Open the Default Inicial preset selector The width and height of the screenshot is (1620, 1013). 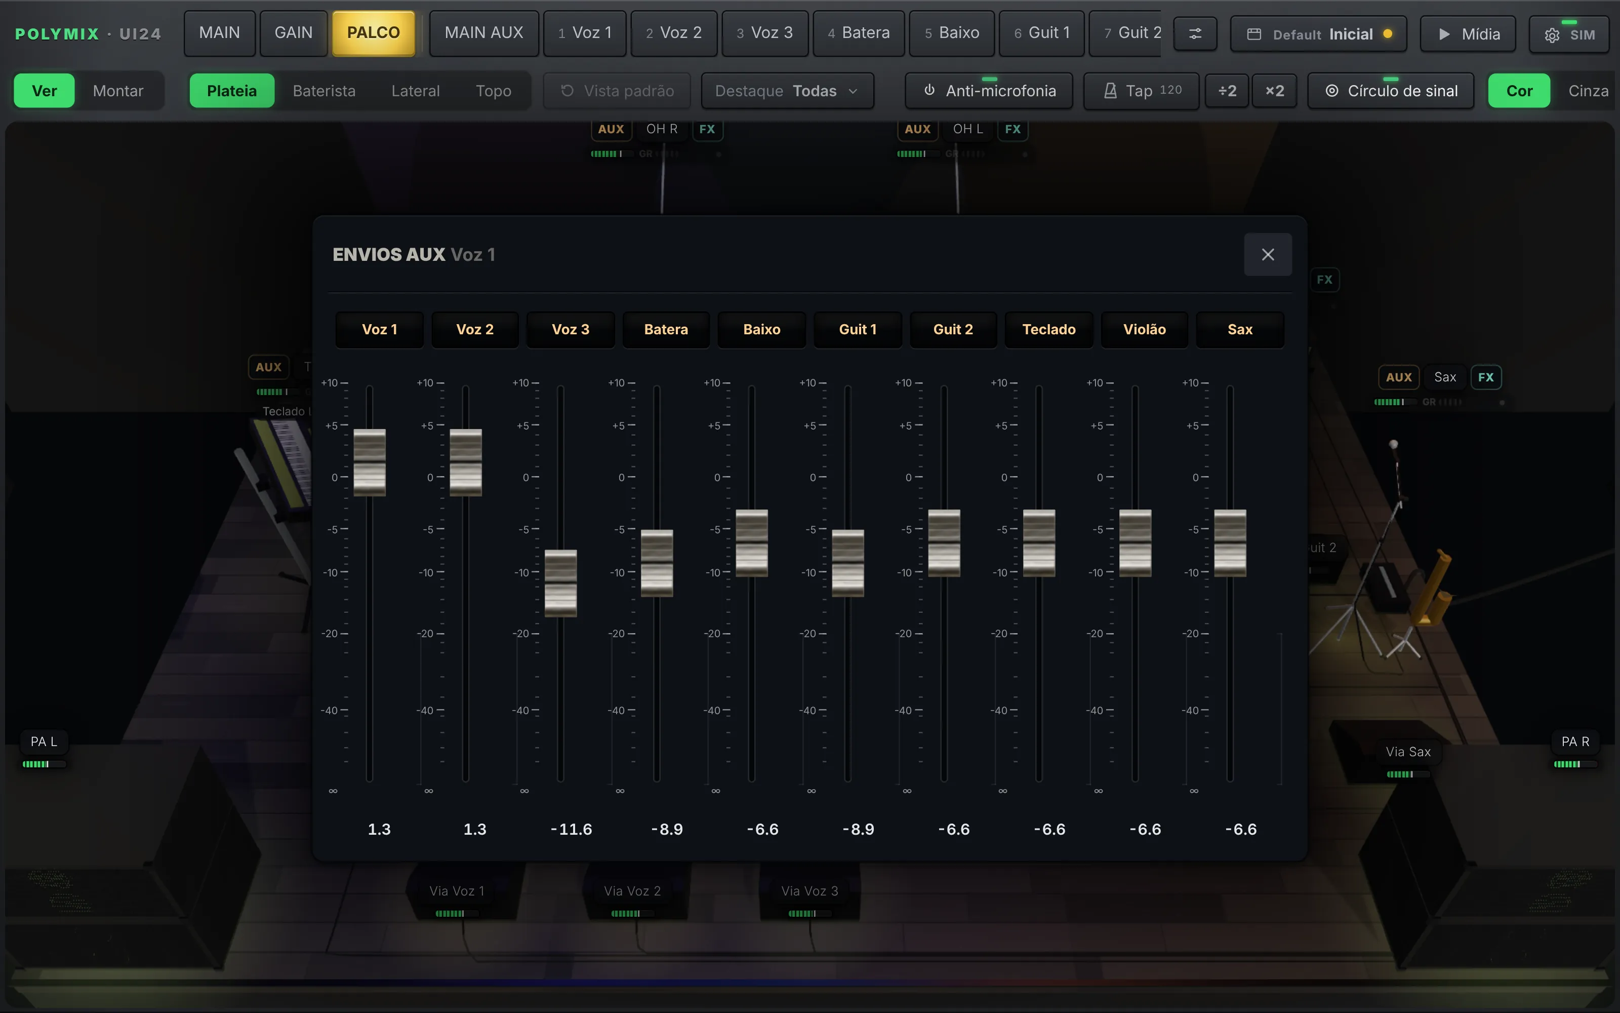(1319, 34)
